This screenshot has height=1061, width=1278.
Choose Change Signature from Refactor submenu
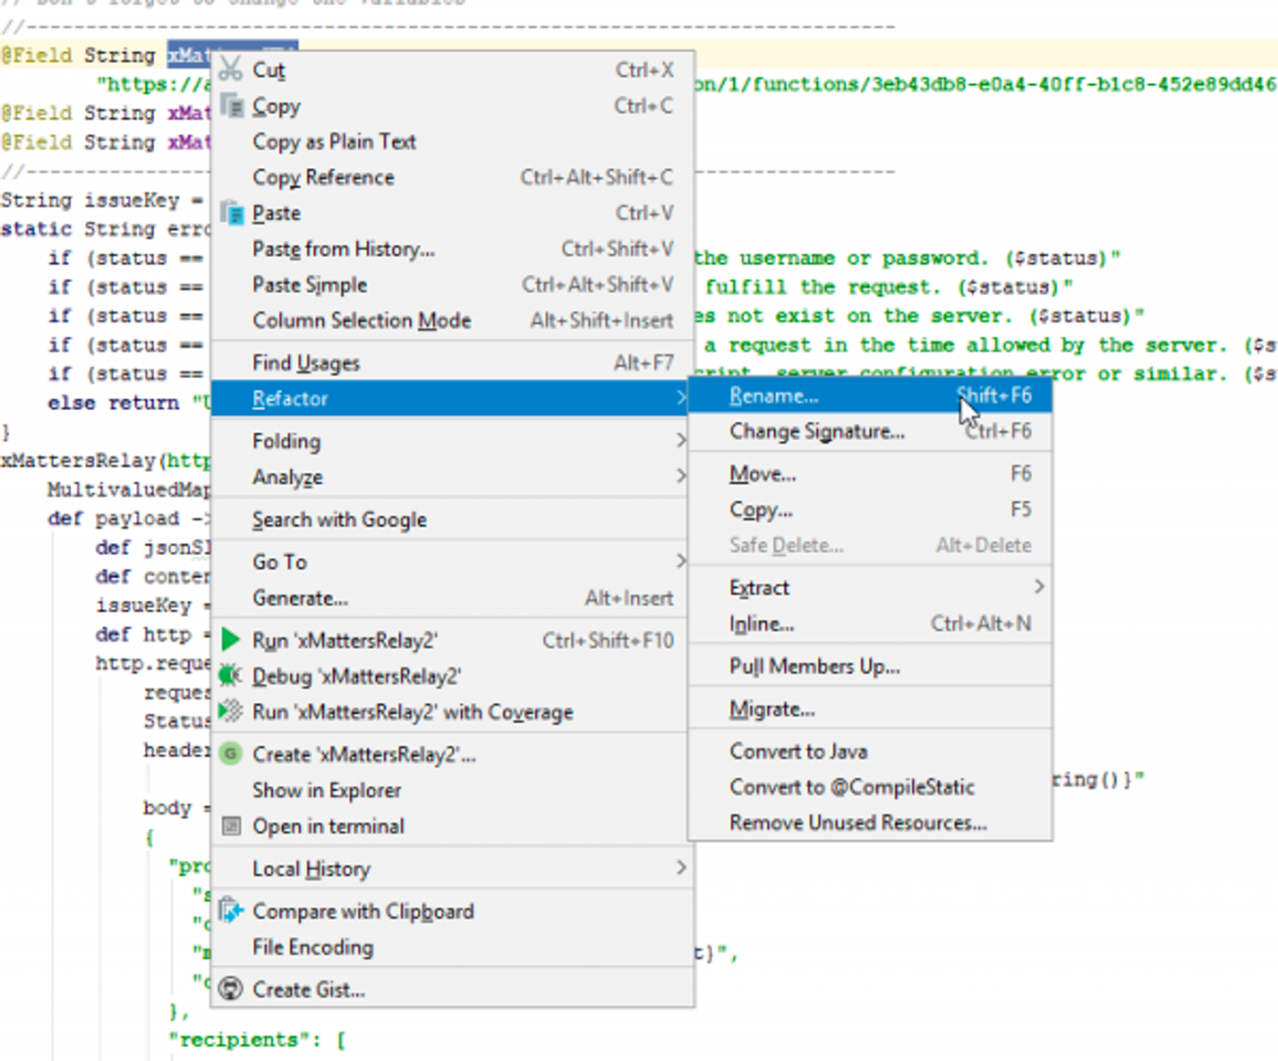(x=815, y=431)
